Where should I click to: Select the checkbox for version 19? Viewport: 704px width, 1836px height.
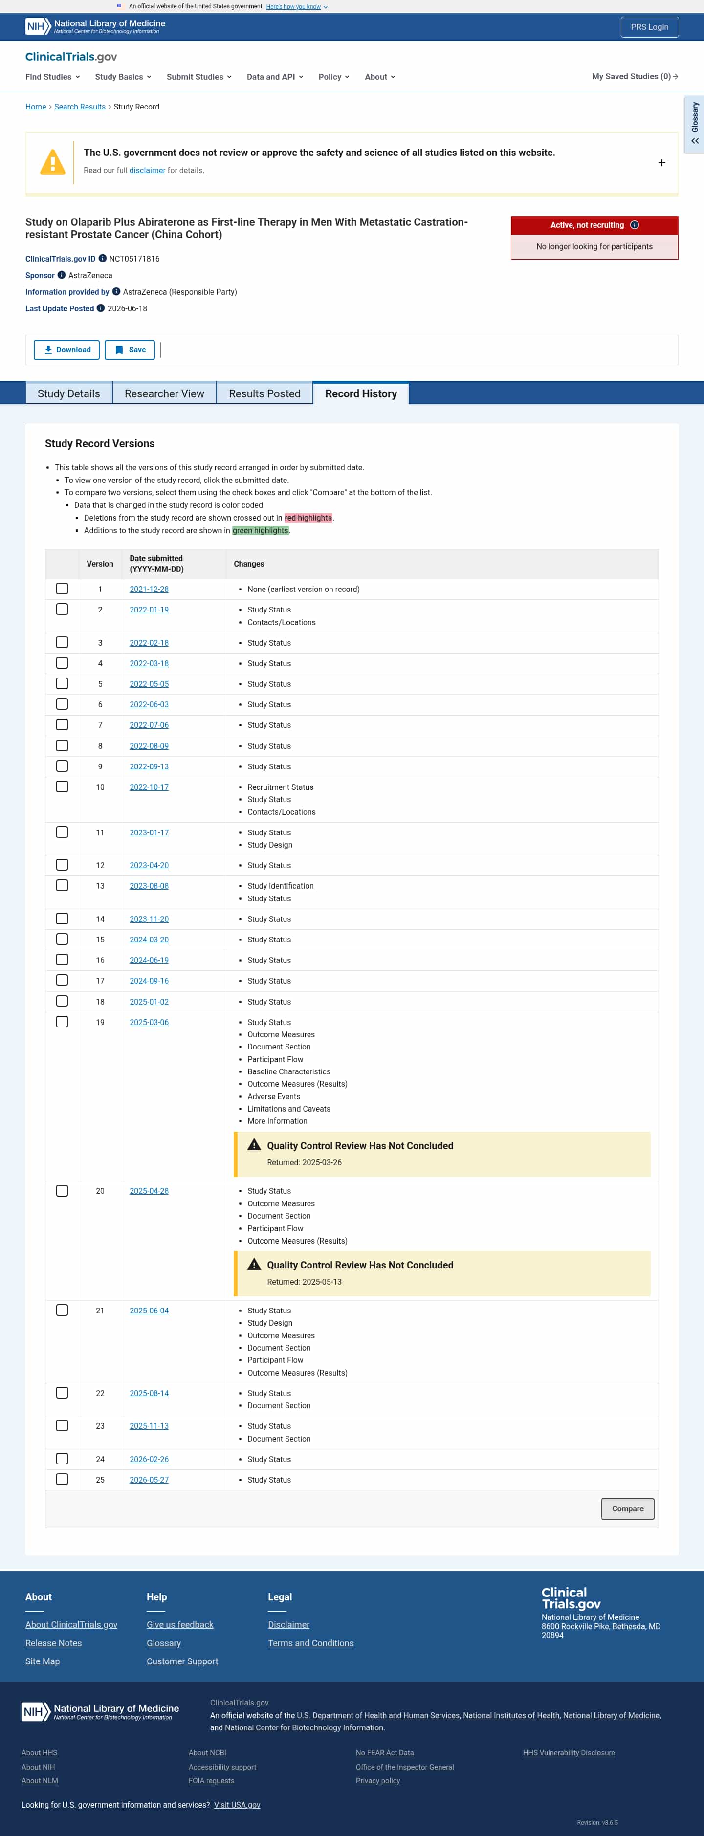tap(62, 1022)
